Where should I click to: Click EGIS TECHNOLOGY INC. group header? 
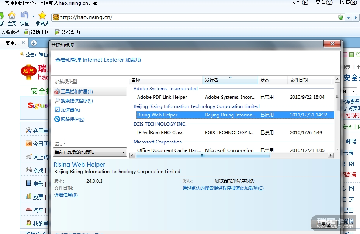(x=160, y=124)
